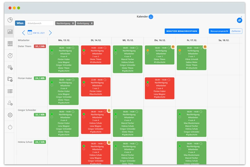Toggle orange status circle in Dieter Thiem's Thursday shift
The width and height of the screenshot is (250, 167).
147,50
